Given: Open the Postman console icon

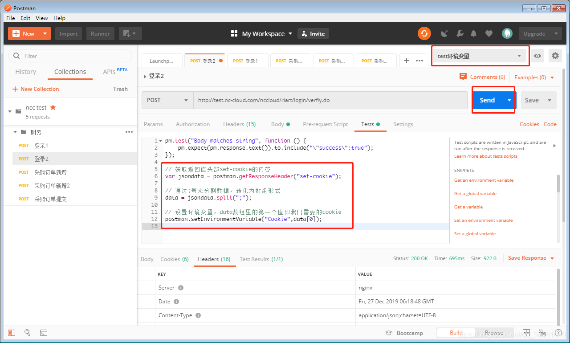Looking at the screenshot, I should (44, 333).
